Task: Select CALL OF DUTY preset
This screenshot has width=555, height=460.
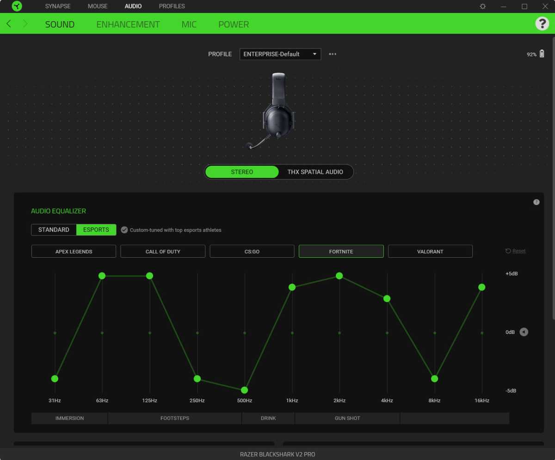Action: coord(163,251)
